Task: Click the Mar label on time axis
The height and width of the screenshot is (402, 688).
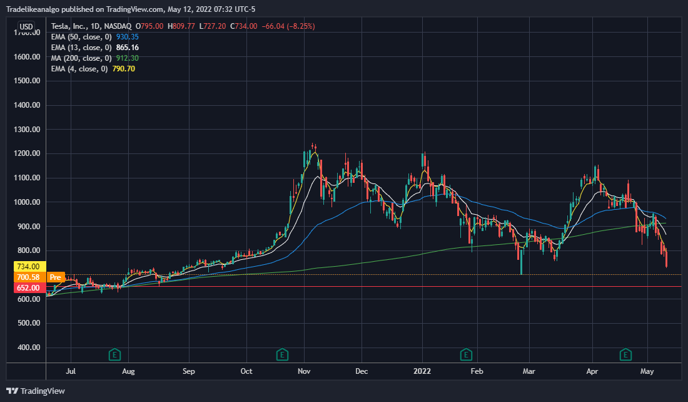Action: pos(529,371)
